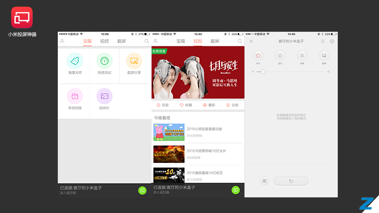Open the 七月与安生 movie banner
Viewport: 379px width, 213px height.
pyautogui.click(x=198, y=72)
